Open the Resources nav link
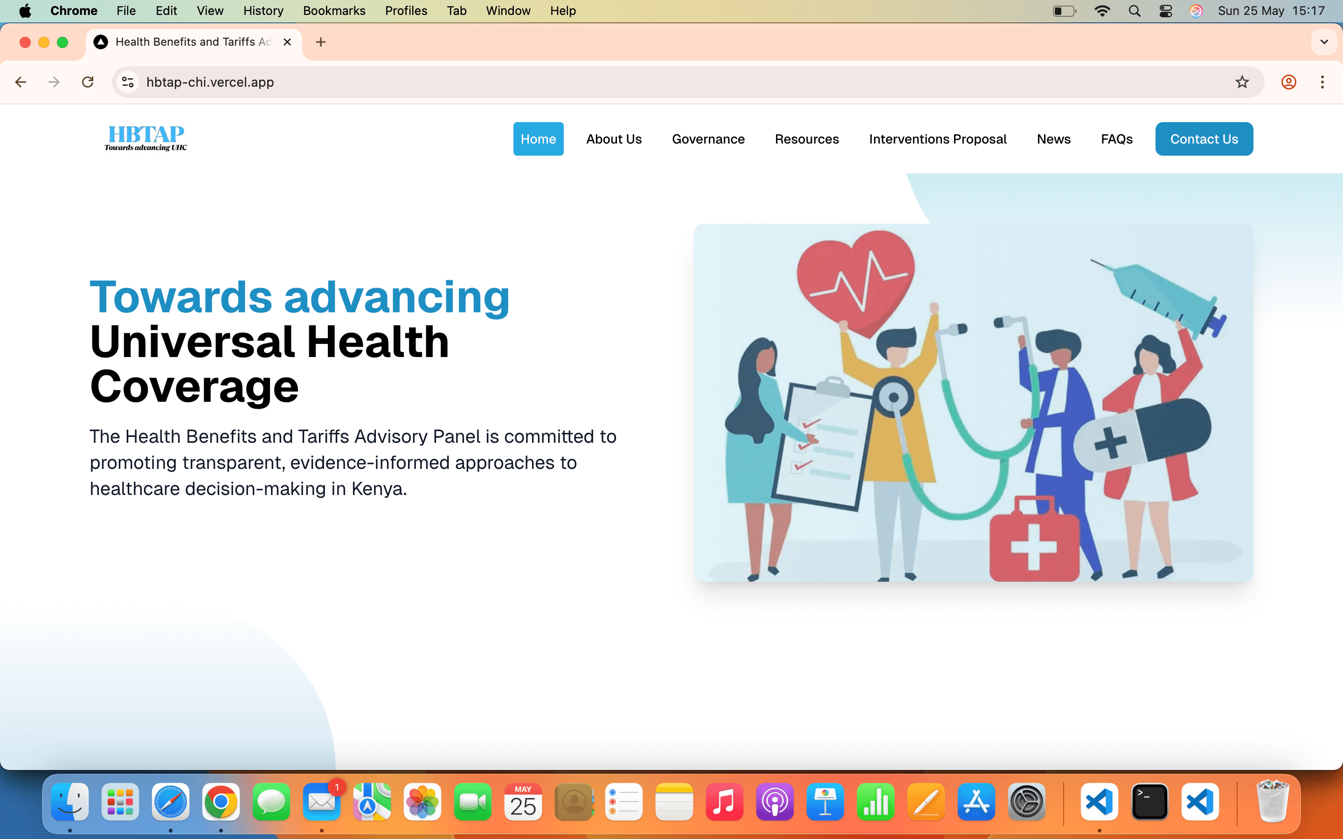Screen dimensions: 1343x839 (807, 139)
